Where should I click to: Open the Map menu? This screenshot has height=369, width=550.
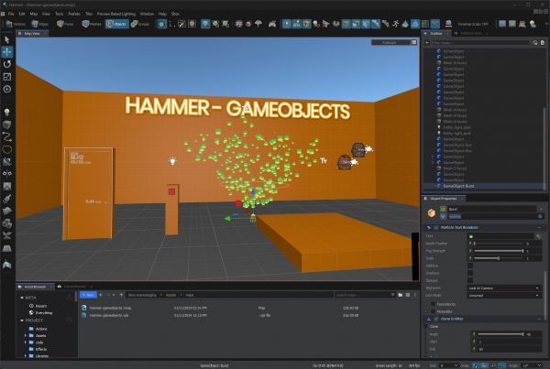coord(34,14)
